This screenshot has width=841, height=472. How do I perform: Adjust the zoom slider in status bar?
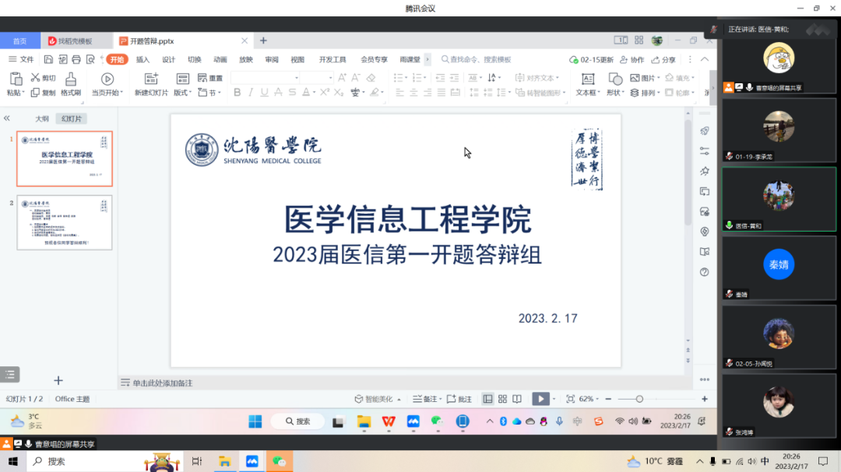[x=639, y=399]
